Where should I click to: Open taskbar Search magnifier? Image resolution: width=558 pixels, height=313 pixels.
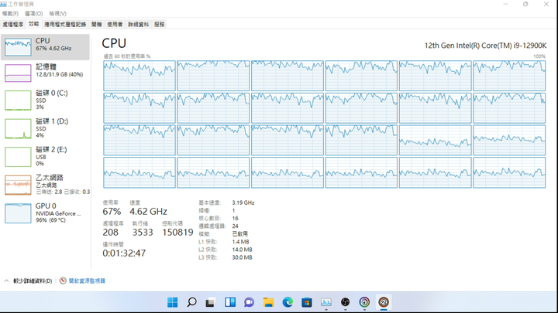click(x=192, y=302)
